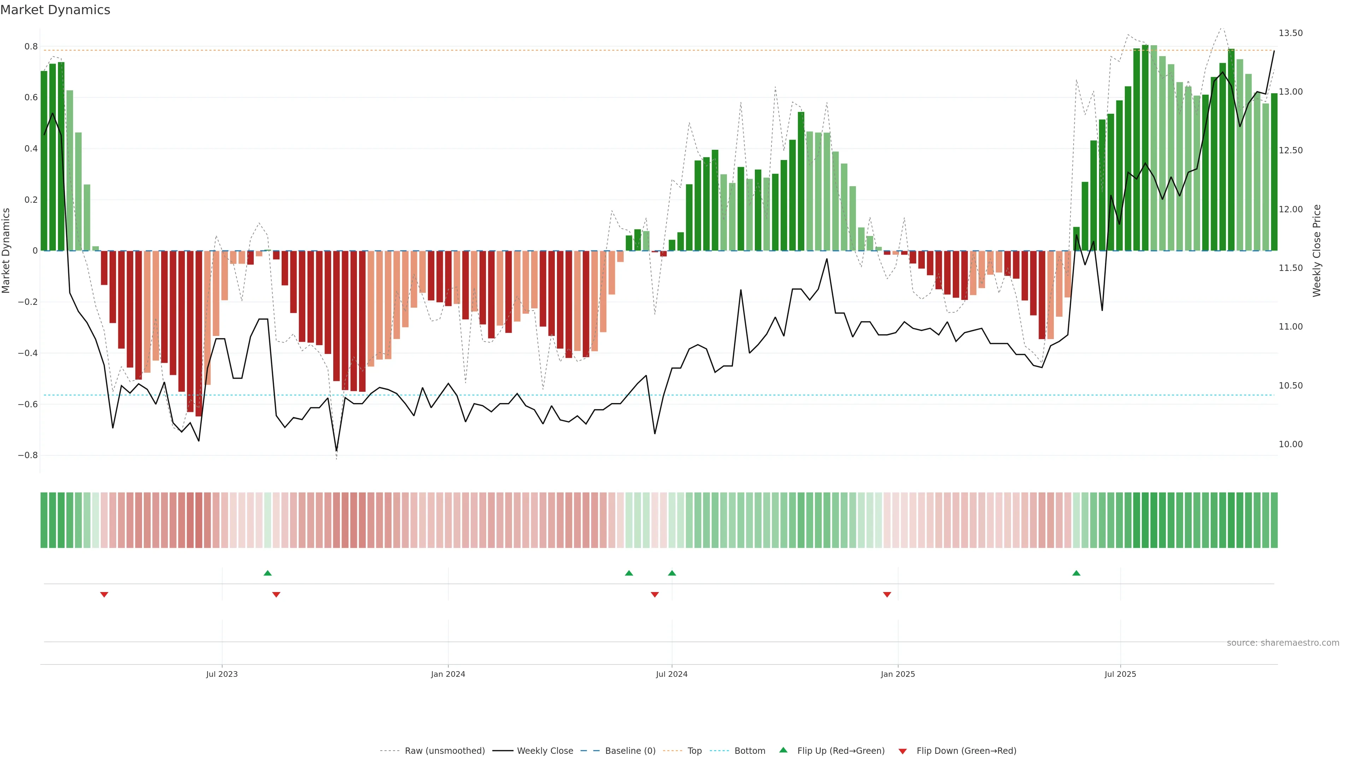Click the leftmost red flip-down triangle marker

pos(104,595)
